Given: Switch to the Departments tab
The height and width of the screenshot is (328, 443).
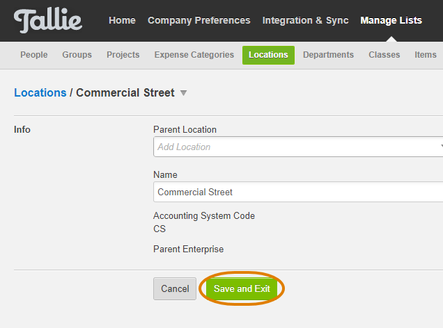Looking at the screenshot, I should coord(328,55).
